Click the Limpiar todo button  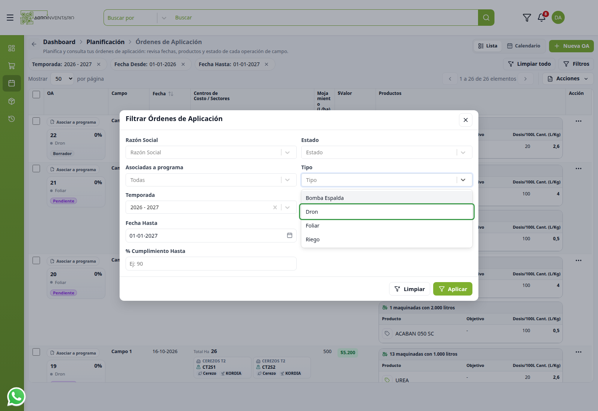[x=529, y=64]
